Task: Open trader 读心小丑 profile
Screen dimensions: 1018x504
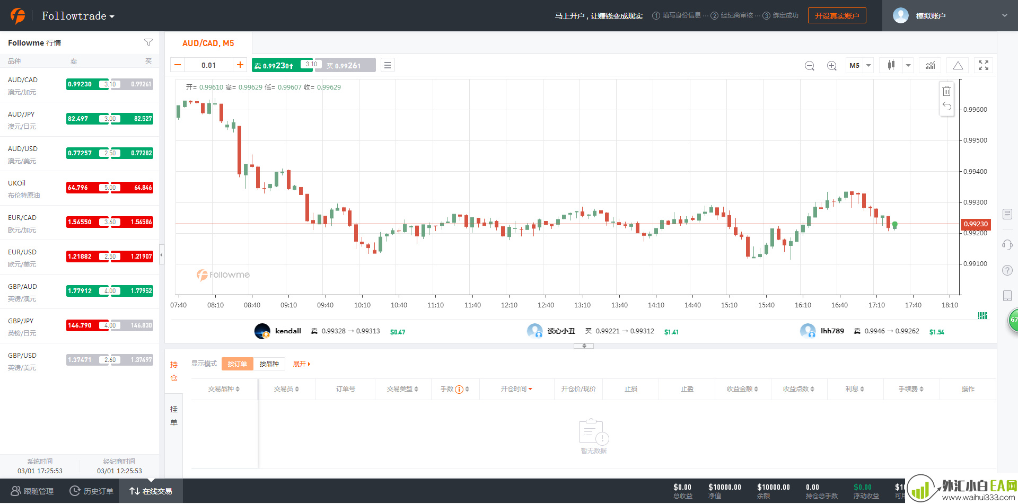Action: tap(561, 331)
